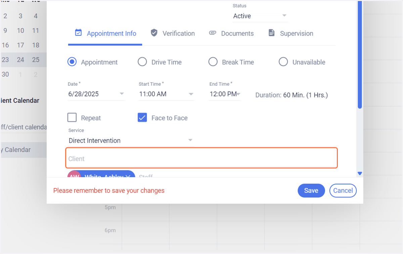The width and height of the screenshot is (403, 254).
Task: Click the 6pm time slot label
Action: pyautogui.click(x=110, y=230)
